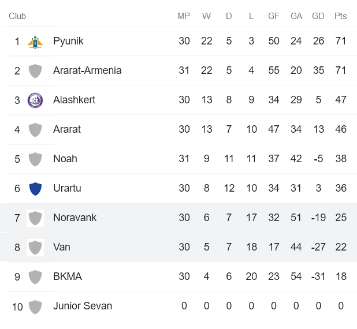Open the Pyunik team link
Image resolution: width=357 pixels, height=329 pixels.
(x=68, y=41)
